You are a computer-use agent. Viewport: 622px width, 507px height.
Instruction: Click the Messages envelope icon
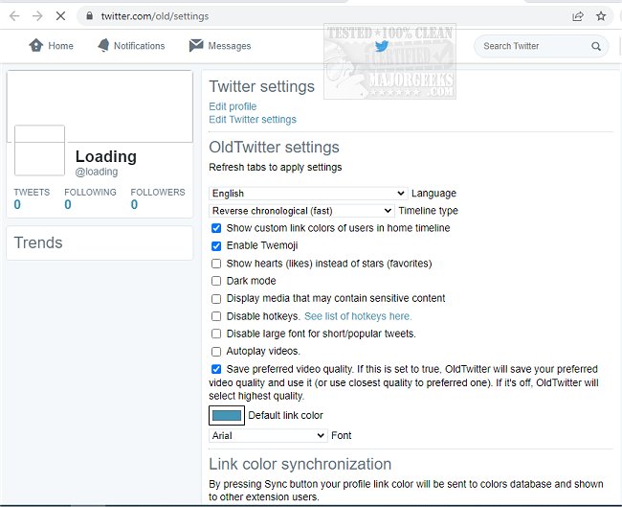(x=196, y=45)
